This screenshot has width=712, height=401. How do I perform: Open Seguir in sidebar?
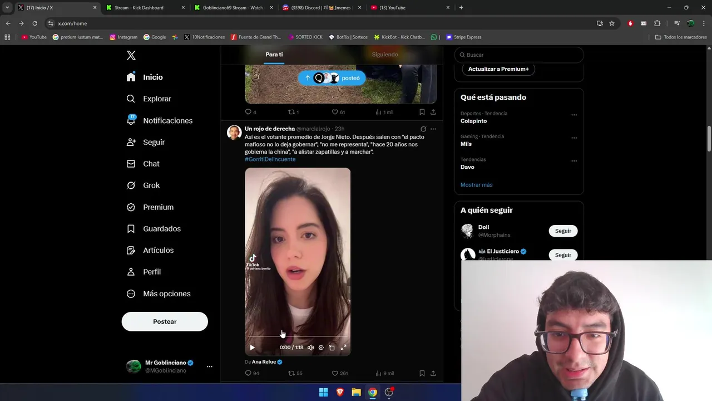[x=145, y=142]
